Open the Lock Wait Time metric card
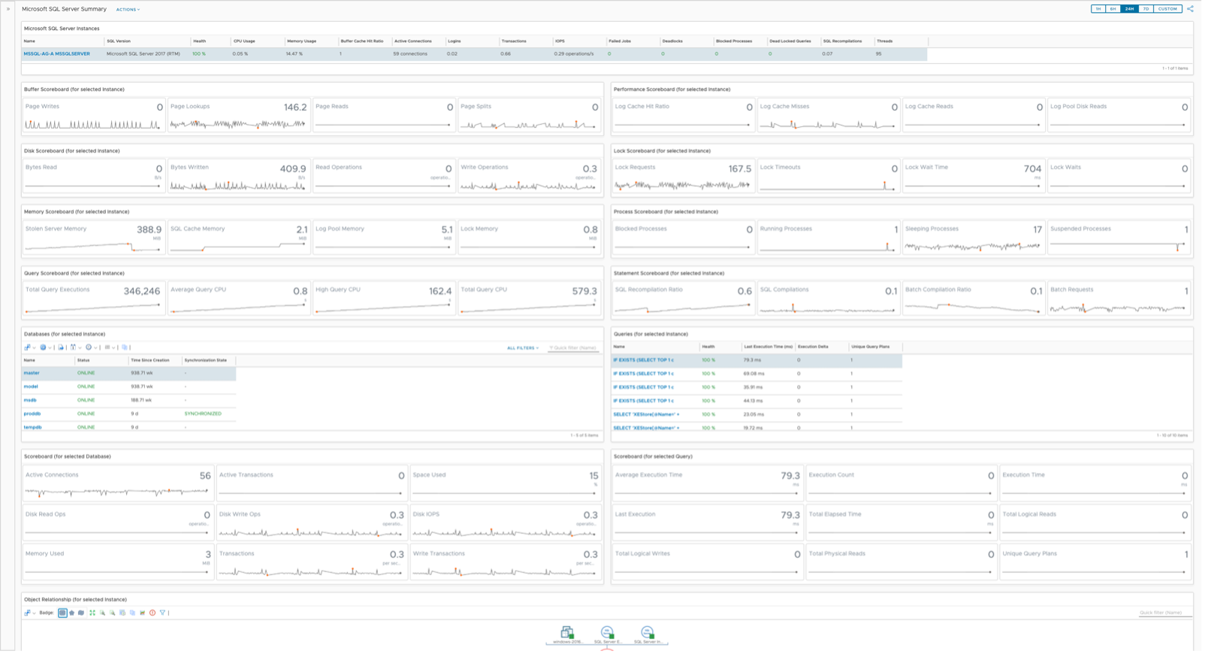 point(973,177)
